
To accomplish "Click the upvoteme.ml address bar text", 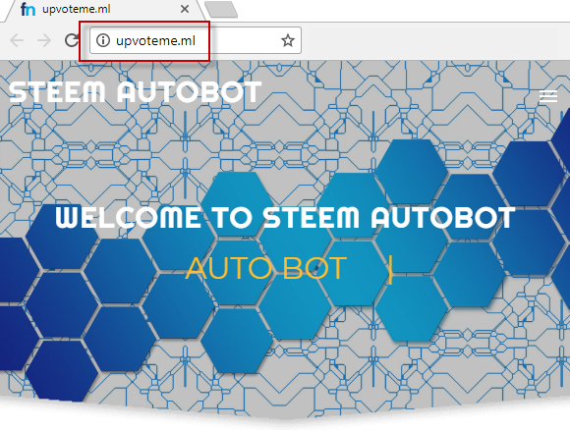I will click(x=155, y=40).
